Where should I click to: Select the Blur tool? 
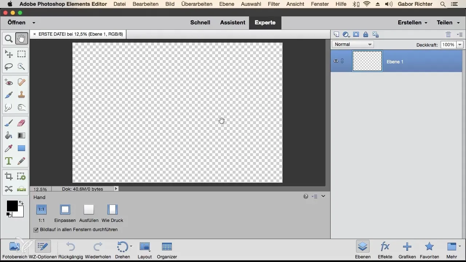coord(9,107)
